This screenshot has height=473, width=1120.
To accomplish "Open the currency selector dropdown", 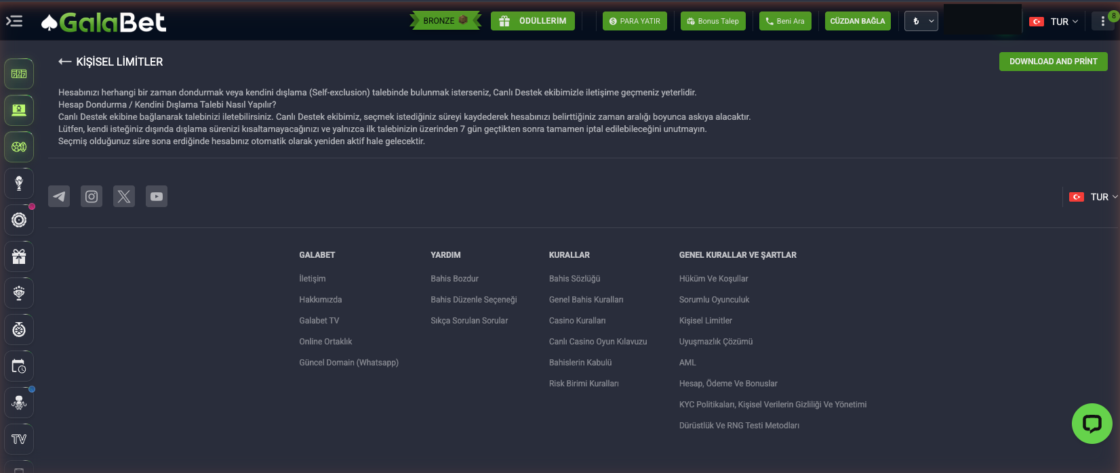I will tap(921, 21).
